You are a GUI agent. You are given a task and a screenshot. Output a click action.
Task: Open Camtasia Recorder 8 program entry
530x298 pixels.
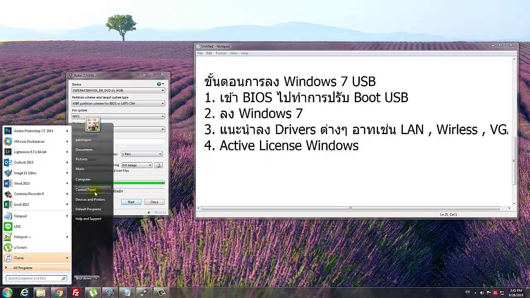36,194
